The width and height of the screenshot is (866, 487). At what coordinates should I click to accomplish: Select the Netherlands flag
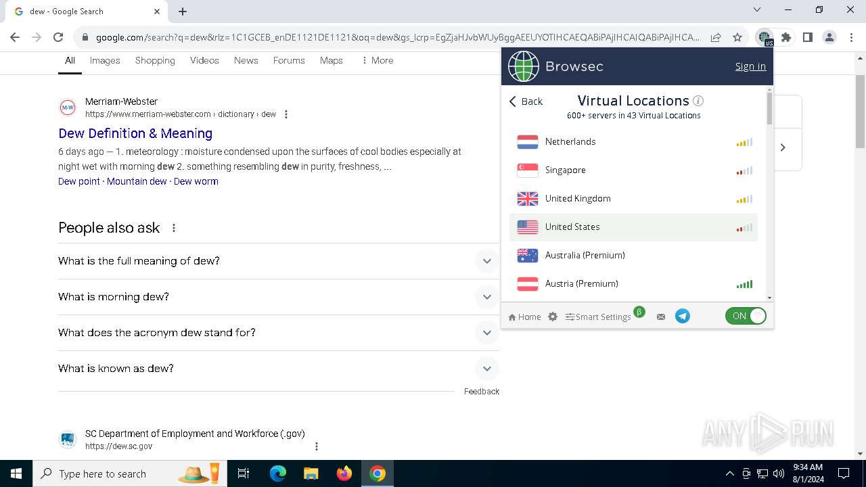(x=528, y=142)
